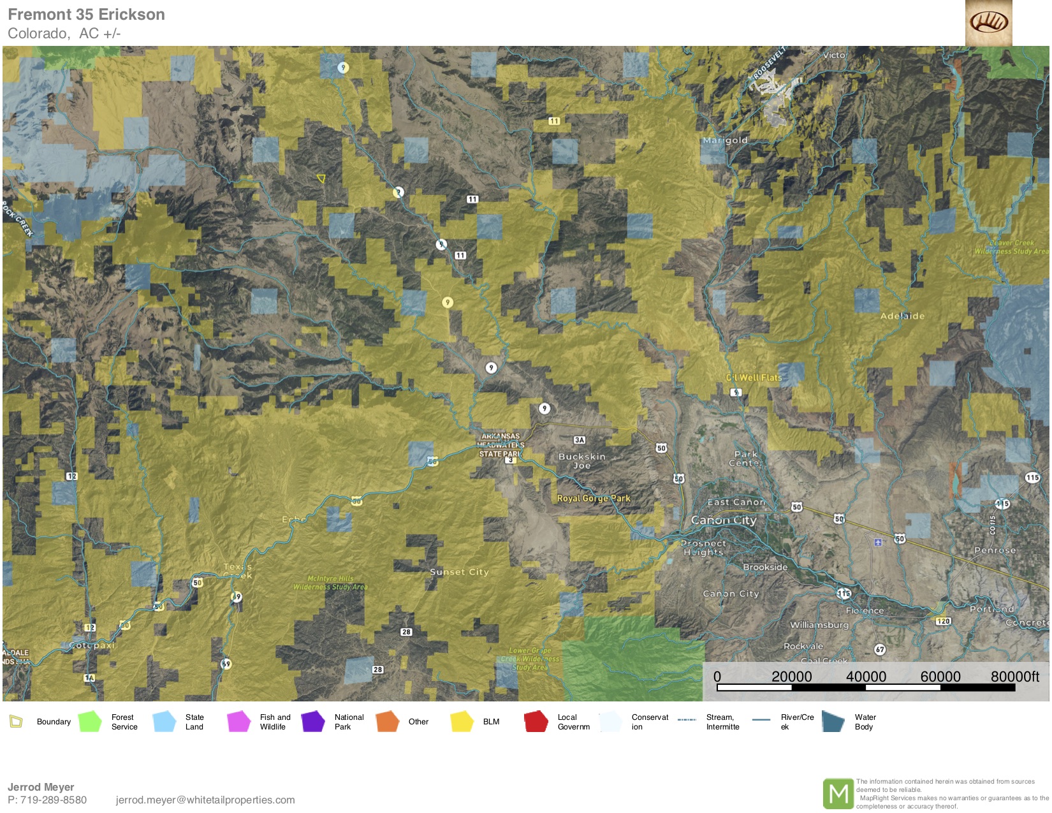Viewport: 1052px width, 813px height.
Task: Pick the red Local Government swatch
Action: 536,722
